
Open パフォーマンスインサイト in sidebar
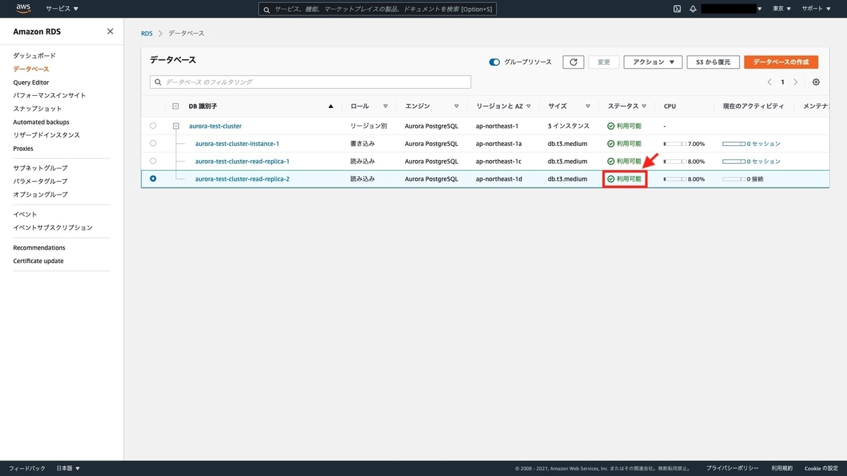click(49, 95)
